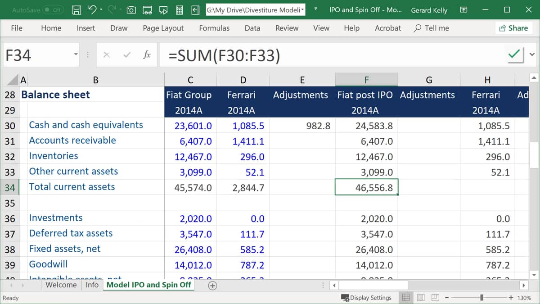Switch to Page Break Preview icon
The image size is (540, 304).
pyautogui.click(x=435, y=297)
